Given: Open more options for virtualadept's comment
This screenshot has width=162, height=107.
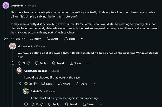Looking at the screenshot, I should point(87,63).
